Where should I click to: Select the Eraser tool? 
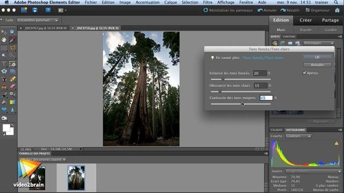(x=12, y=87)
